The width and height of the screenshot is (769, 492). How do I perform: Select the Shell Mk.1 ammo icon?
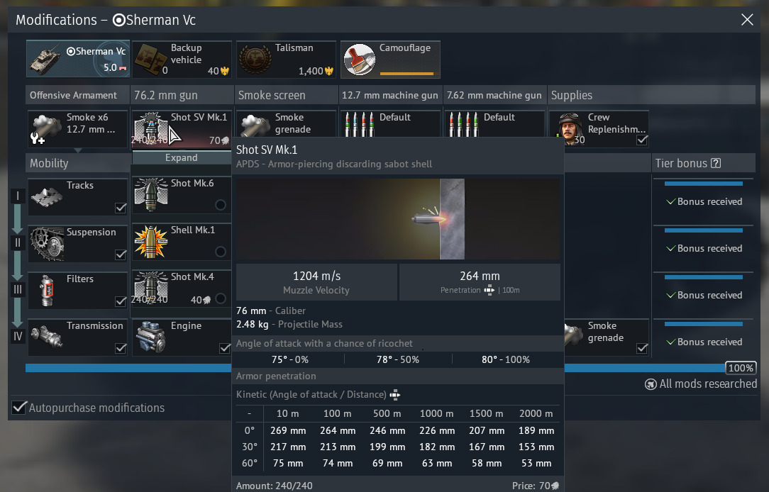point(150,243)
